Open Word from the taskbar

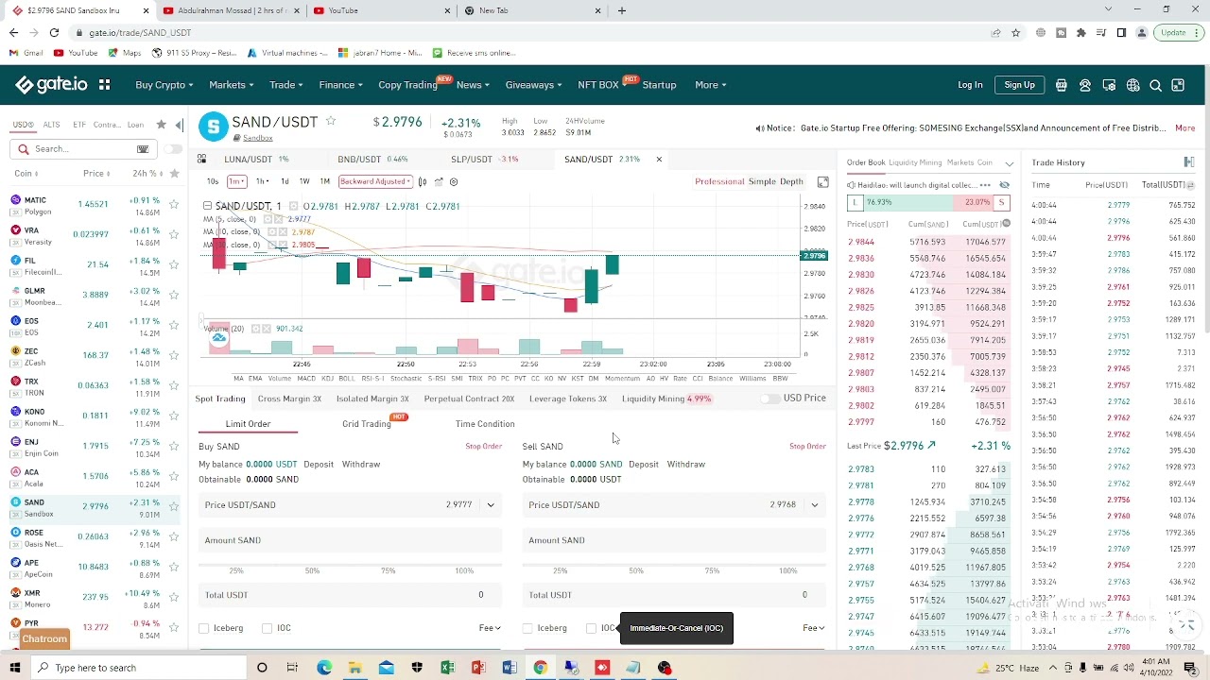(x=509, y=668)
